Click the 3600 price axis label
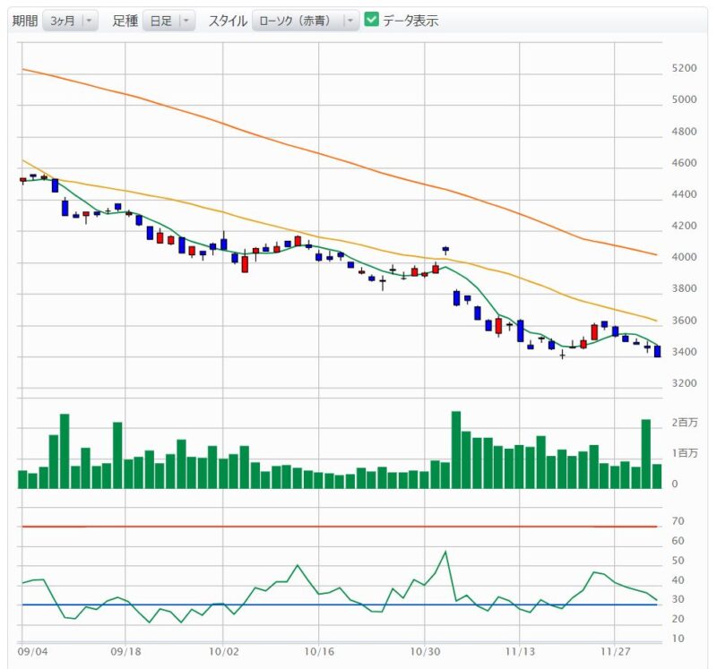The height and width of the screenshot is (669, 717). tap(684, 321)
